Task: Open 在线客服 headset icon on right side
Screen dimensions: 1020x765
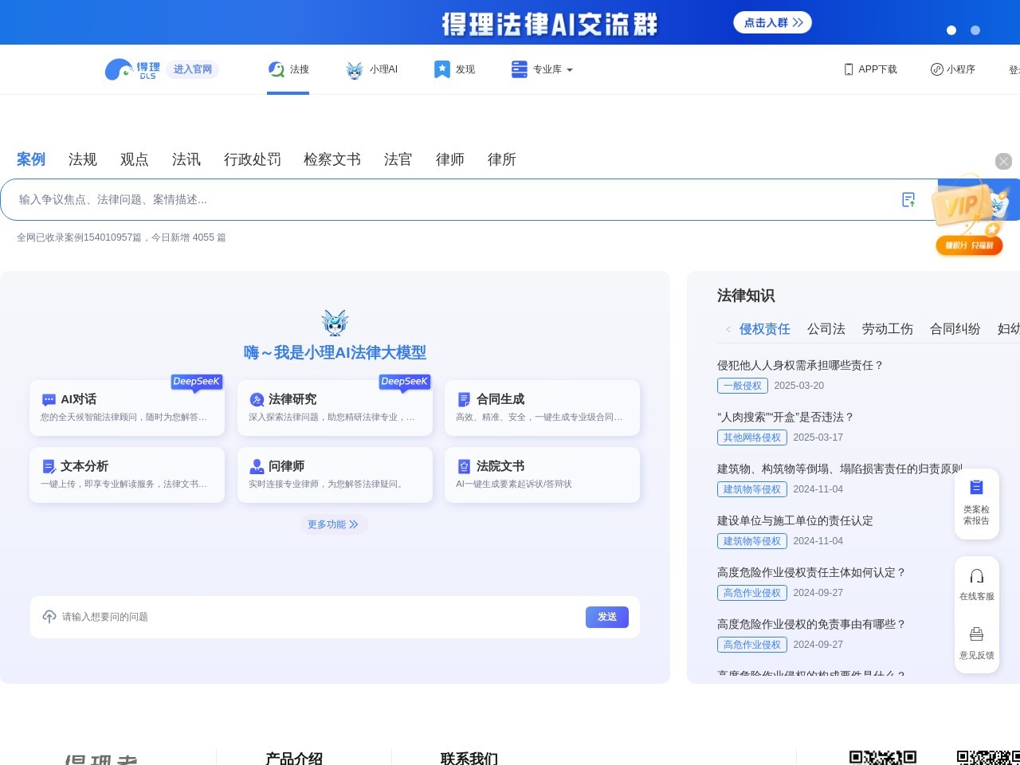Action: point(976,576)
